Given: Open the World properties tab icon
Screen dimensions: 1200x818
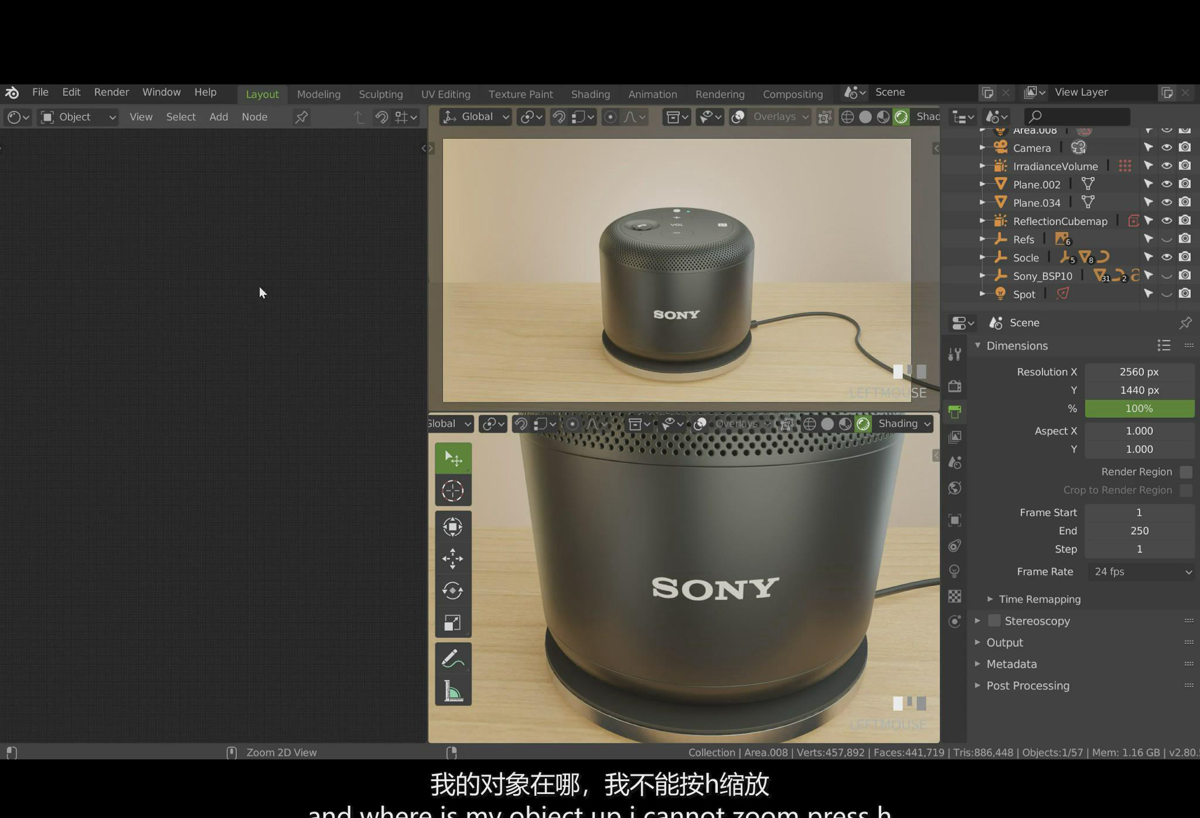Looking at the screenshot, I should pyautogui.click(x=954, y=488).
